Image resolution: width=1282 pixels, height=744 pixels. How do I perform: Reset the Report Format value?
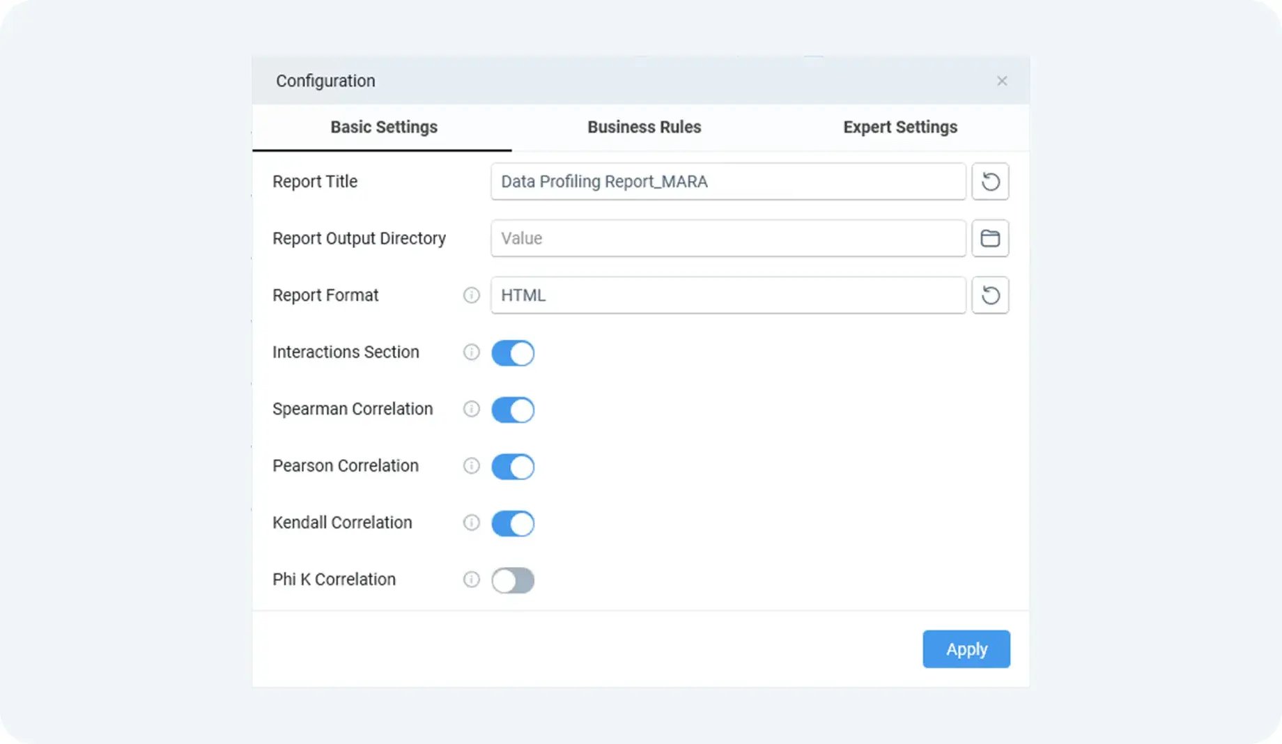[990, 295]
